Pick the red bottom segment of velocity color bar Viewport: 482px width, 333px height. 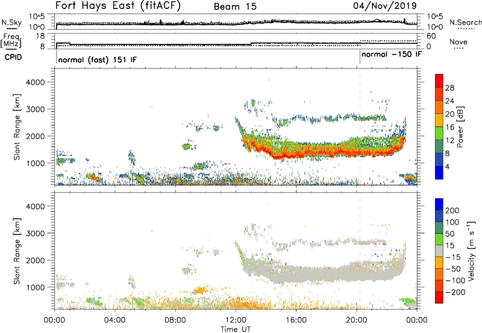click(439, 298)
